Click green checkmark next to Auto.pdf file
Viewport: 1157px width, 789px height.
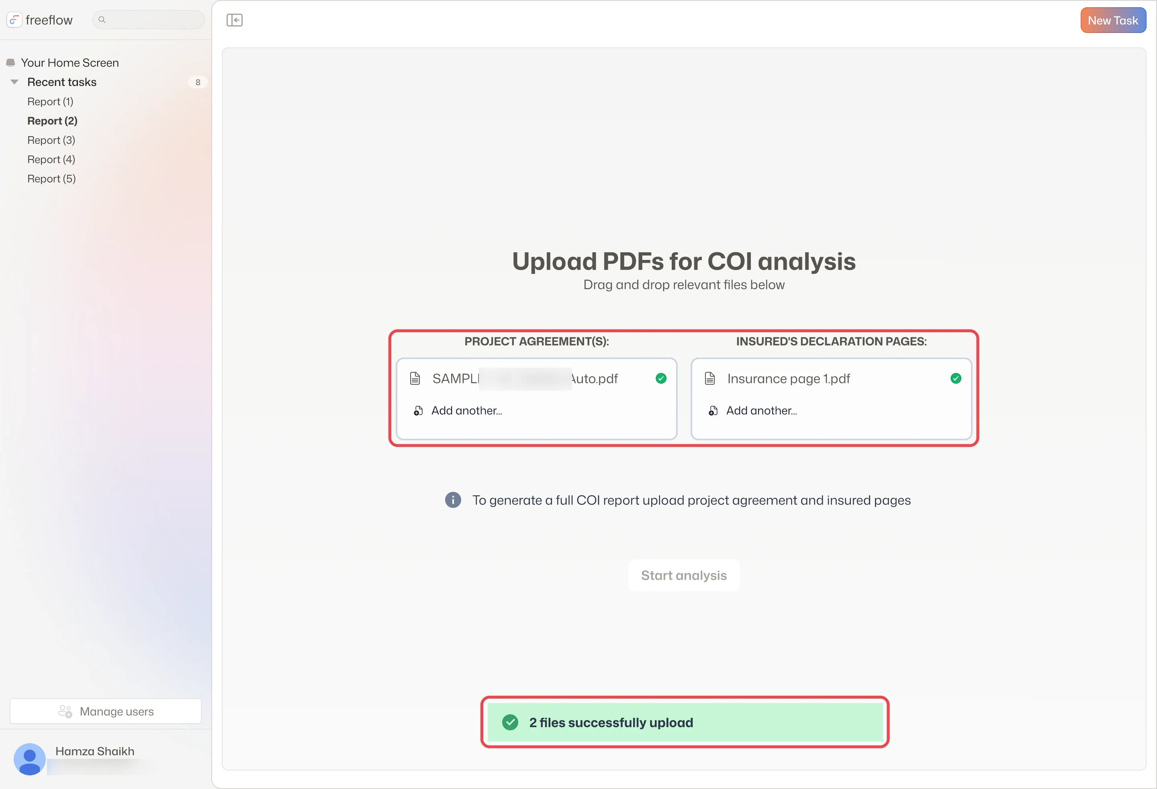(661, 378)
